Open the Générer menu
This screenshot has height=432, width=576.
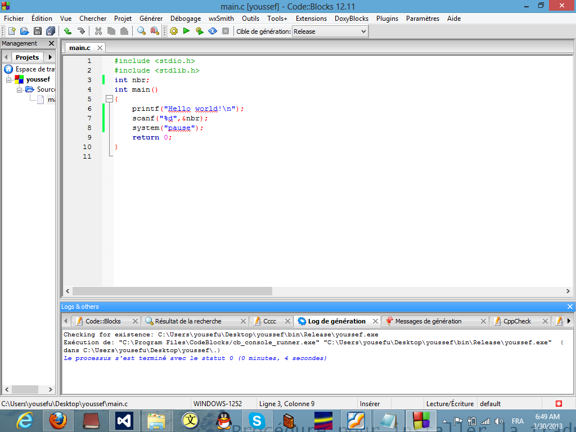coord(151,19)
